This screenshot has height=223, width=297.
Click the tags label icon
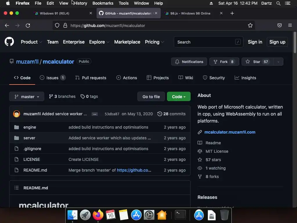(83, 96)
